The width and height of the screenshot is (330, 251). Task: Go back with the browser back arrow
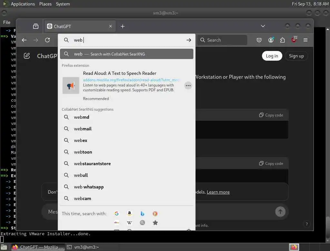pos(24,40)
